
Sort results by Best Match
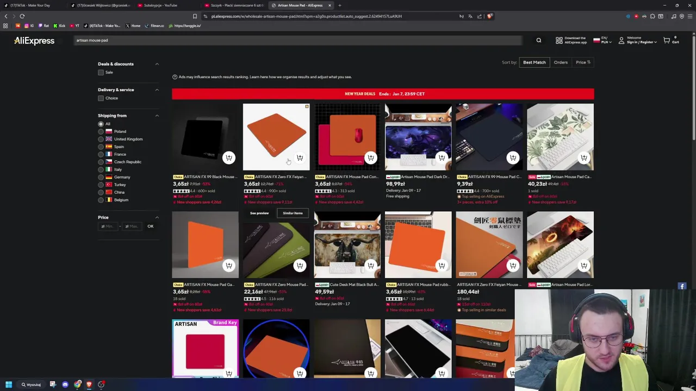coord(534,62)
